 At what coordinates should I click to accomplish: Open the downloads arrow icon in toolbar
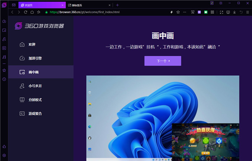pos(234,12)
